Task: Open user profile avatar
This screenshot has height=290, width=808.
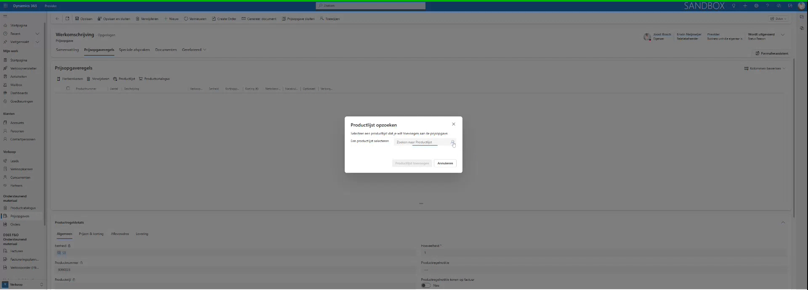Action: (801, 6)
